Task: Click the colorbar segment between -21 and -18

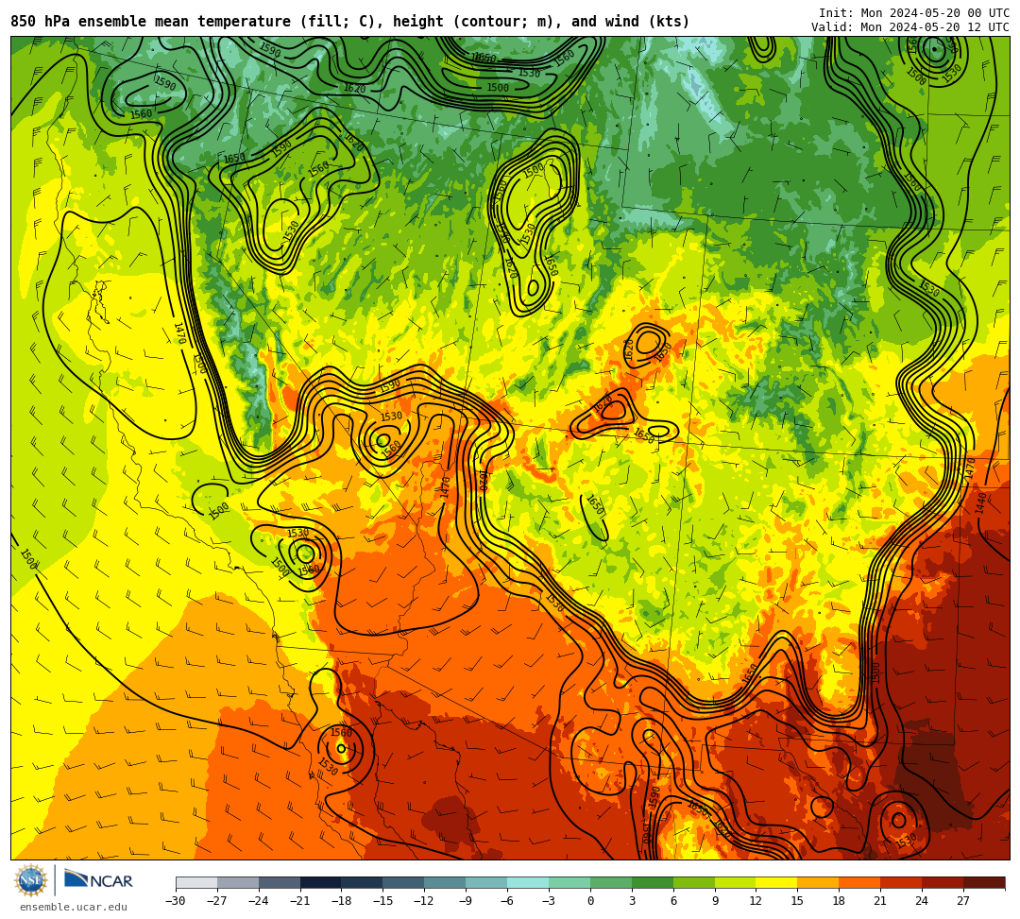Action: (x=321, y=882)
